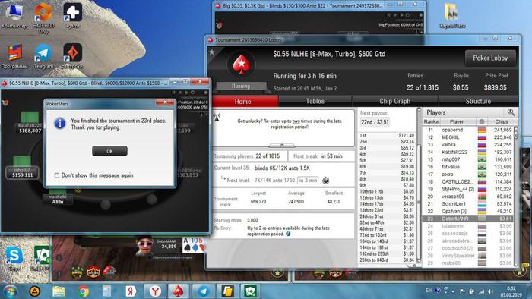Open the Tables tab in lobby
Screen dimensions: 532x299
click(x=315, y=101)
